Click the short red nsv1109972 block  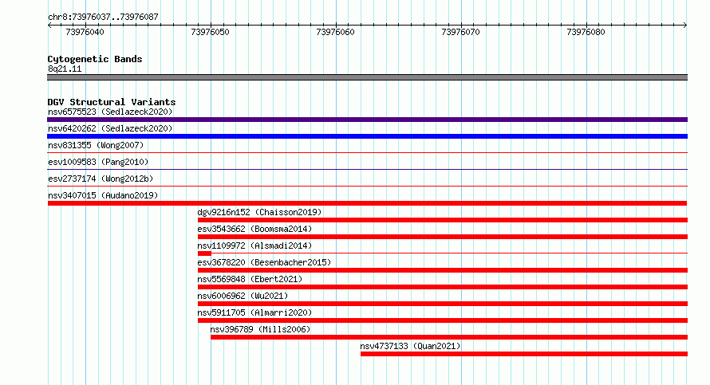pos(204,253)
